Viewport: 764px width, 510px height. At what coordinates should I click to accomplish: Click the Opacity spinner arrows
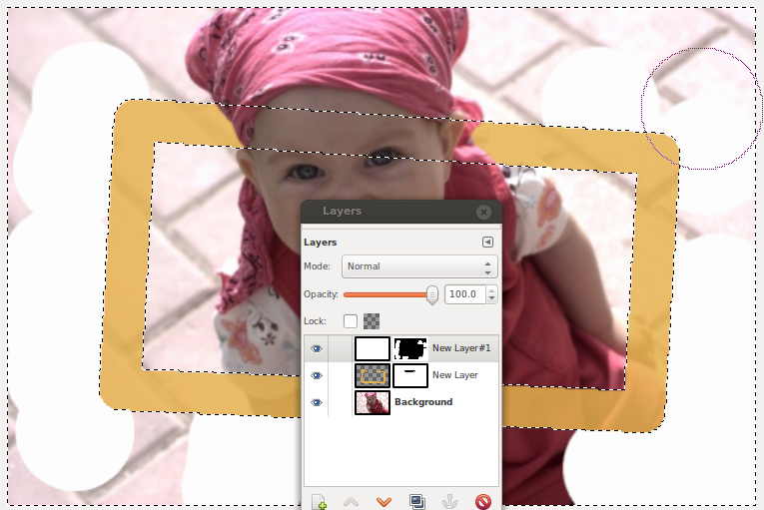pyautogui.click(x=491, y=294)
